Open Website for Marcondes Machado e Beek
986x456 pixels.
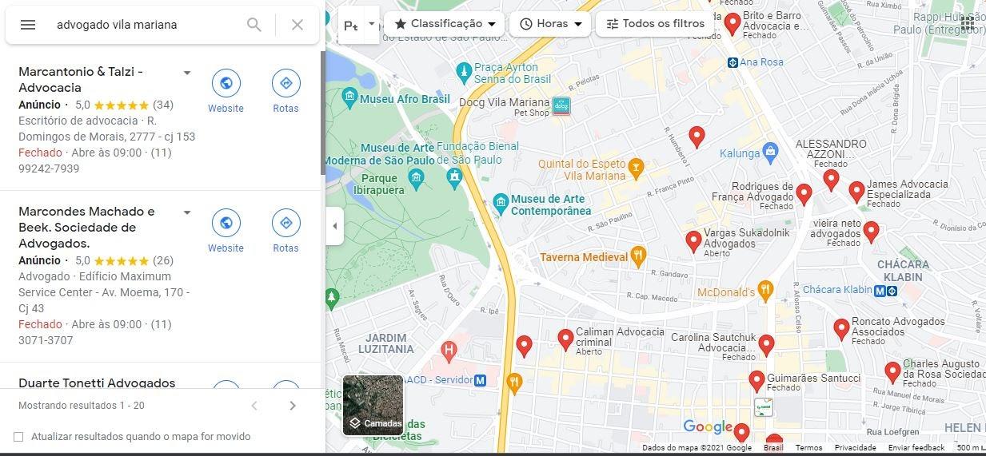coord(226,231)
